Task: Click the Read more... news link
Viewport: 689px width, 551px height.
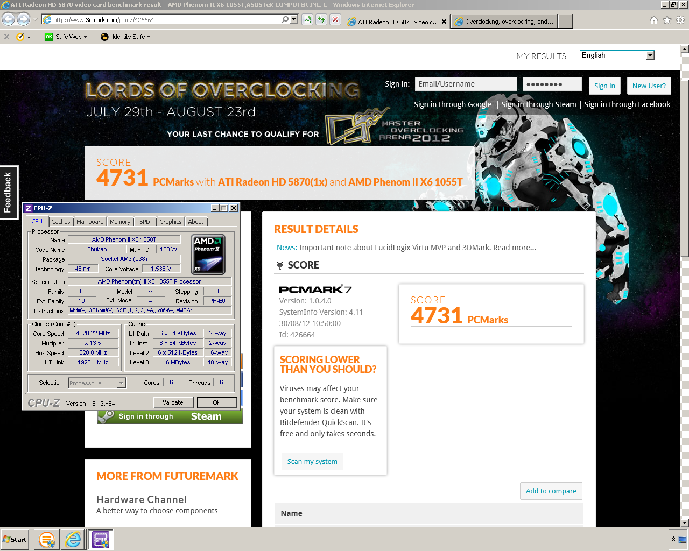Action: [514, 248]
